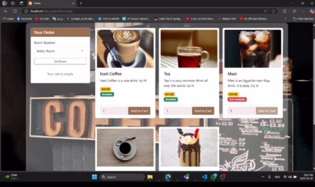Click the Windows Start icon

(x=94, y=177)
